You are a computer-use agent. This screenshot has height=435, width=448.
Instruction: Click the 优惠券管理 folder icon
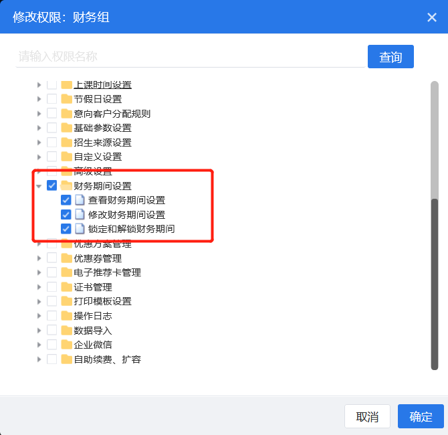pyautogui.click(x=66, y=258)
